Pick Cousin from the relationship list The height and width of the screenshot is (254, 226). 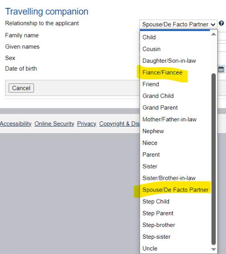(151, 49)
